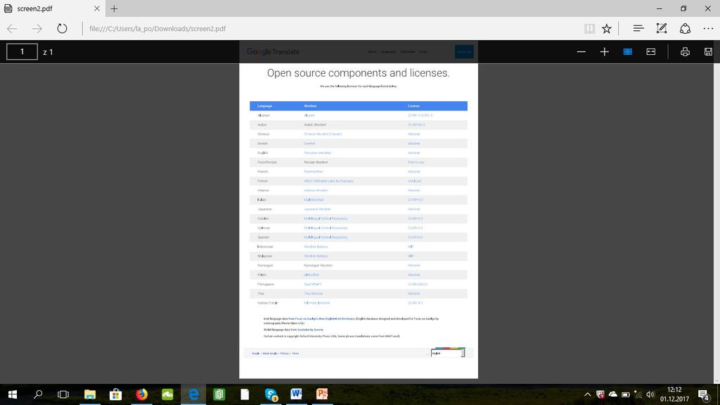Screen dimensions: 720x405
Task: Open the battery status tray icon
Action: 625,394
